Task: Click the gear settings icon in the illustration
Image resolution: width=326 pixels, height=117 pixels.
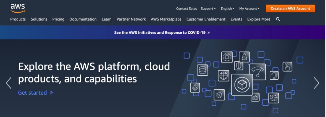Action: 219,95
